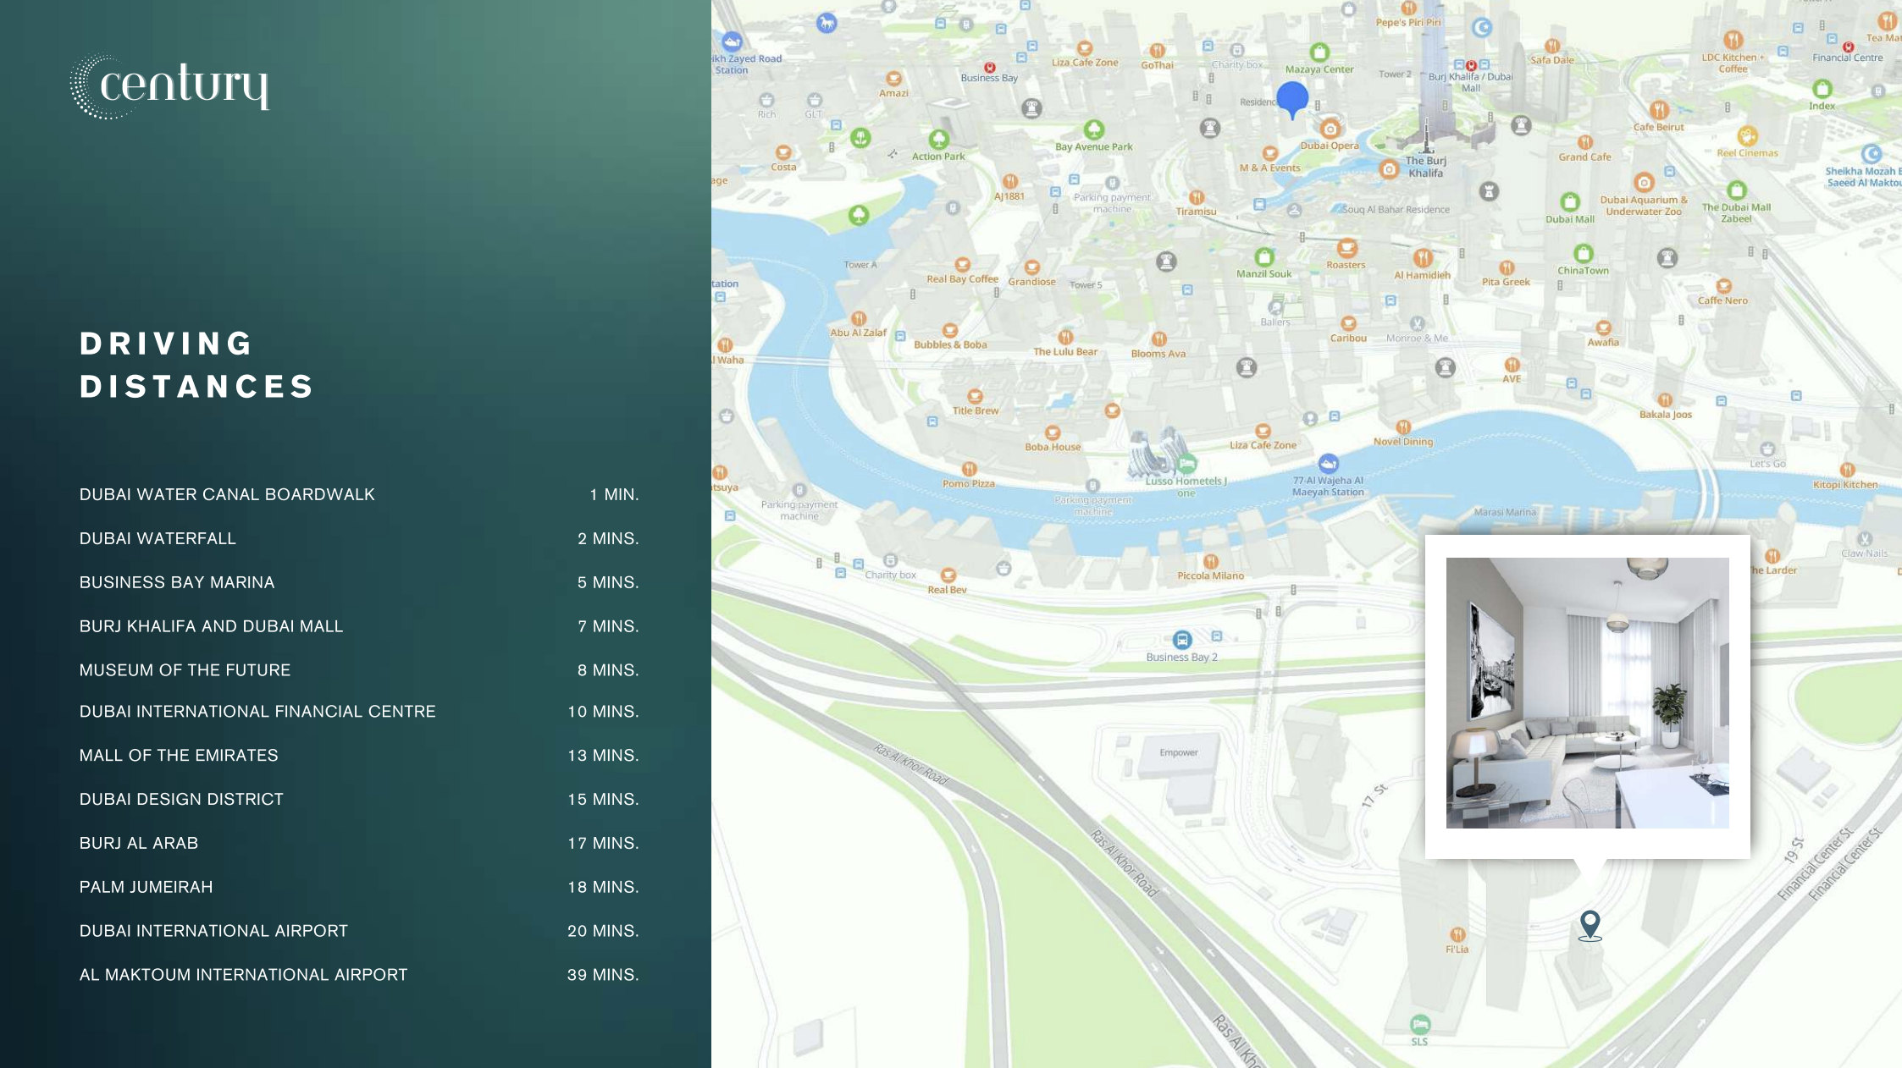Click the large blue map pin marker

1292,98
